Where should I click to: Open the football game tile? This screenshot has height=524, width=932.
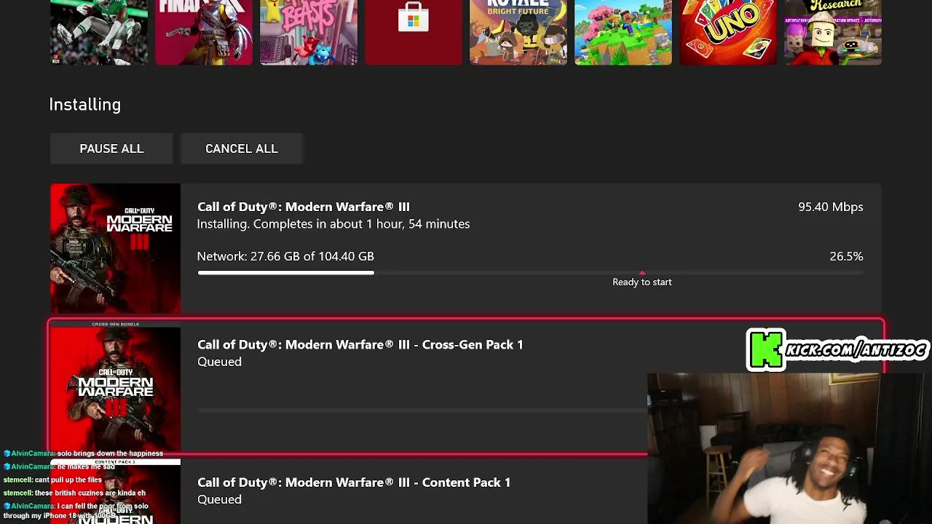[99, 32]
